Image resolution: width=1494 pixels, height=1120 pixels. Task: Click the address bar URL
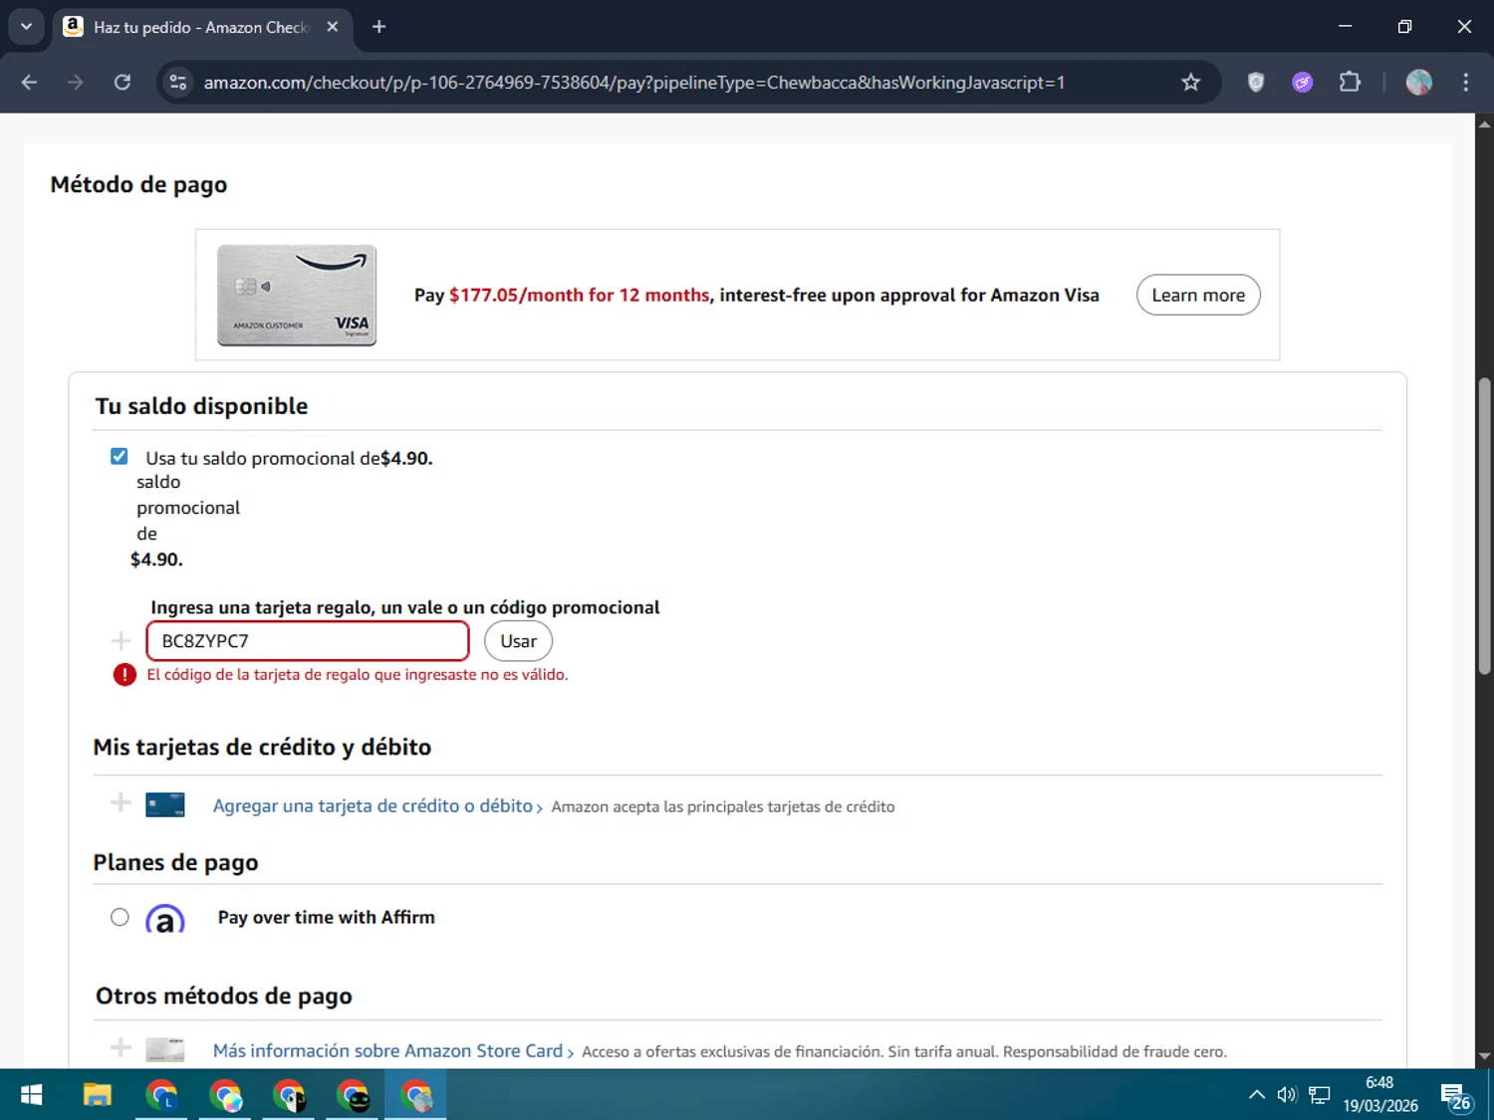633,83
